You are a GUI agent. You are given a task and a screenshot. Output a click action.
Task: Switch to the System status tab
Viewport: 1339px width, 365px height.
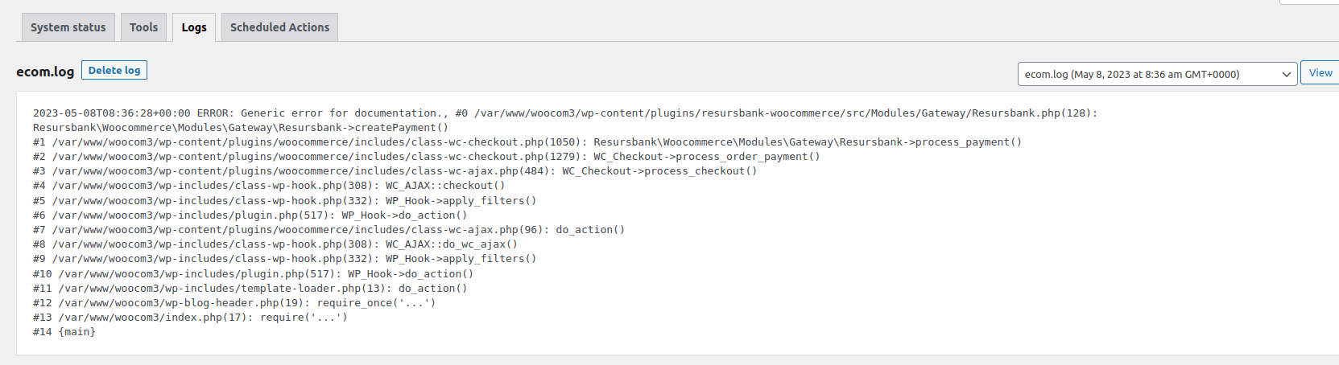[68, 27]
